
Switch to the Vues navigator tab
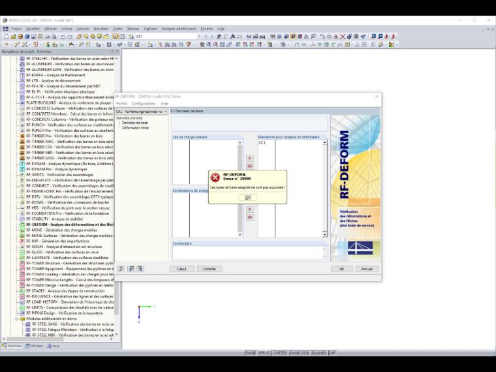[53, 346]
